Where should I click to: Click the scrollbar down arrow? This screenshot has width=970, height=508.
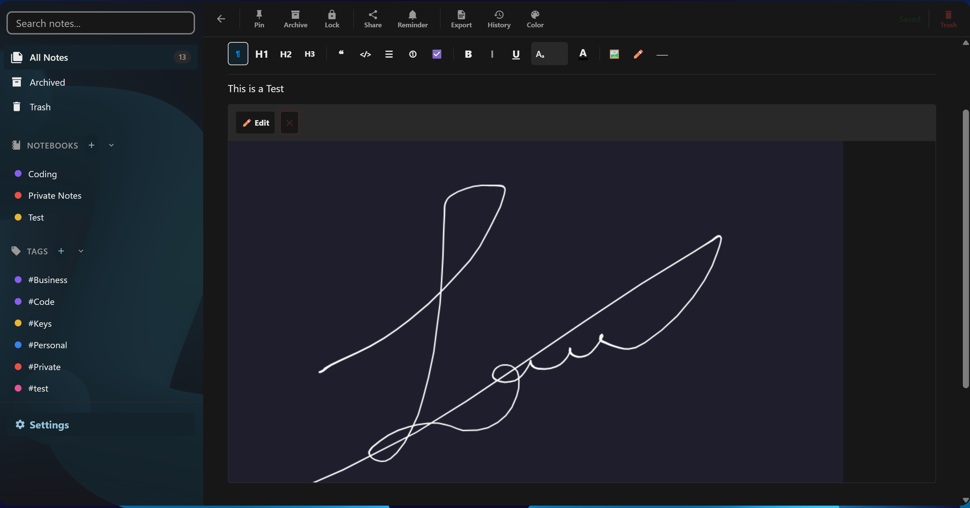[x=966, y=500]
